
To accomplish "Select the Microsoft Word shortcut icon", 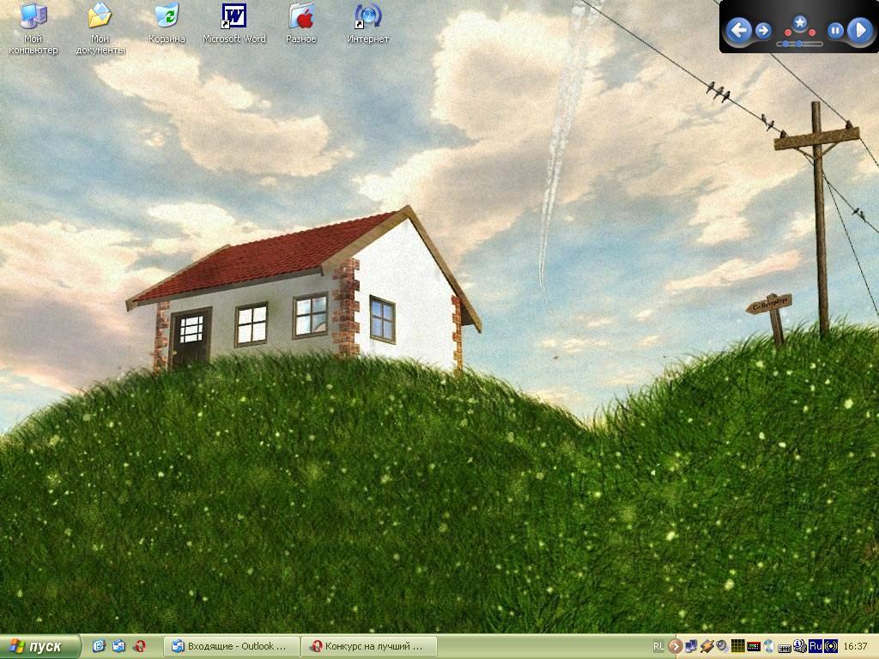I will (233, 23).
